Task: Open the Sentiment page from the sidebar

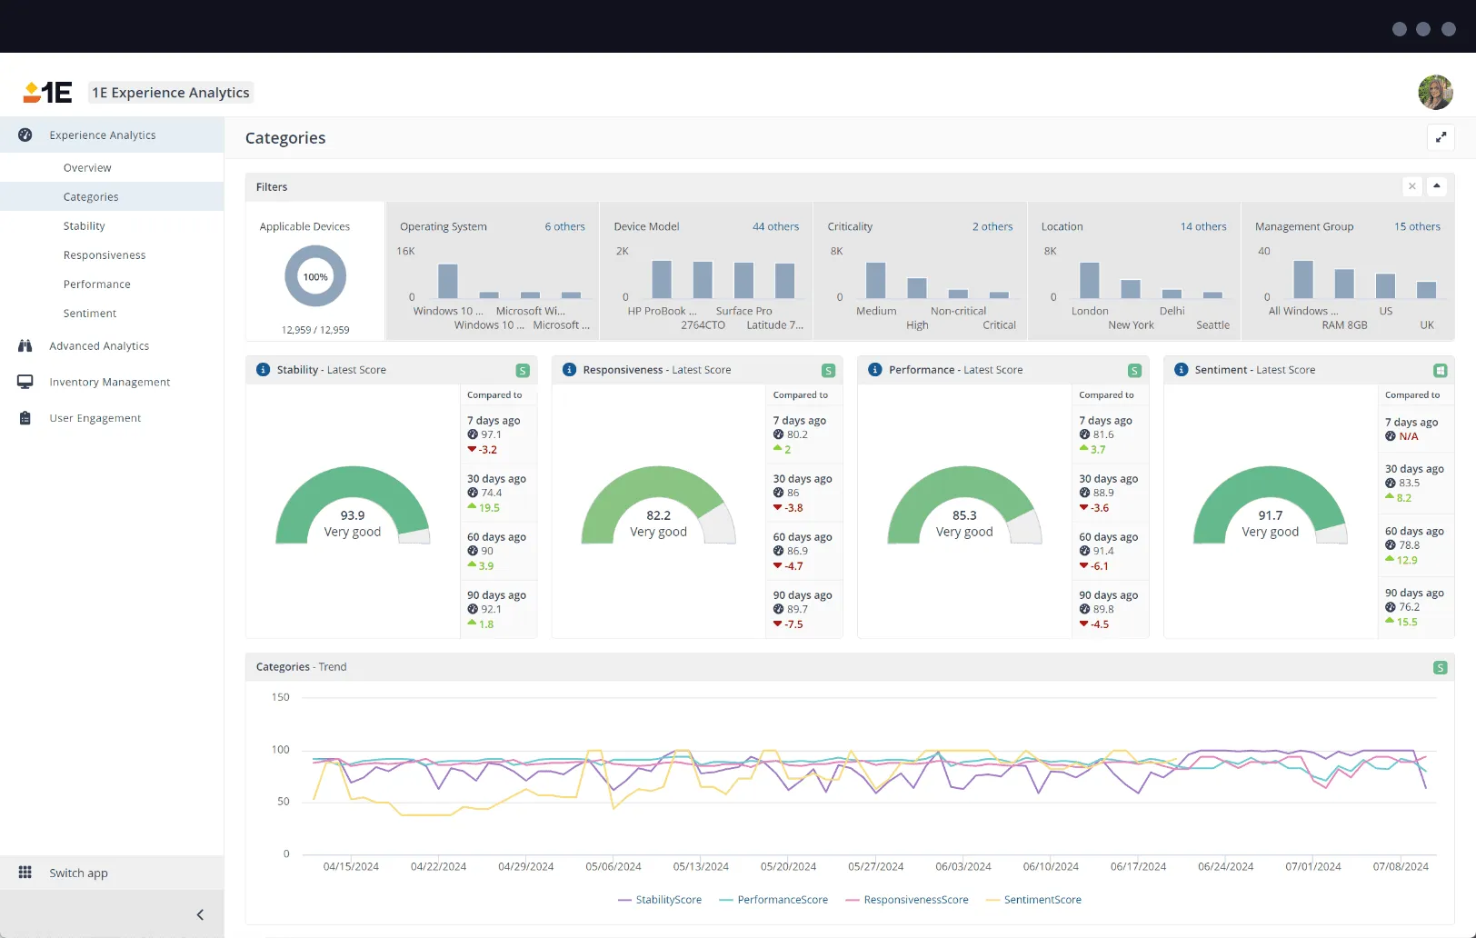Action: click(x=89, y=313)
